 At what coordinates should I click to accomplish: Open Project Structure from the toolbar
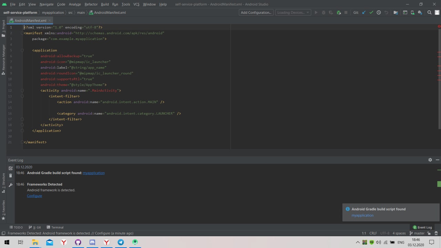396,12
